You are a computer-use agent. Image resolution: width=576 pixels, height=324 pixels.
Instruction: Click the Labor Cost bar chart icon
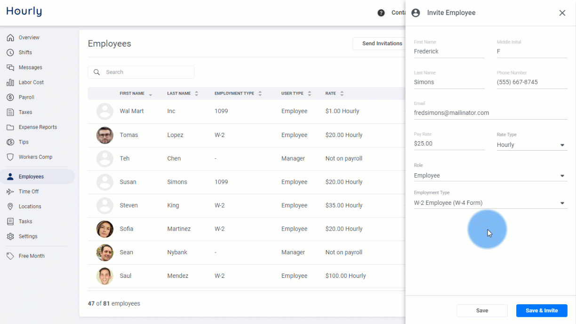pos(10,82)
